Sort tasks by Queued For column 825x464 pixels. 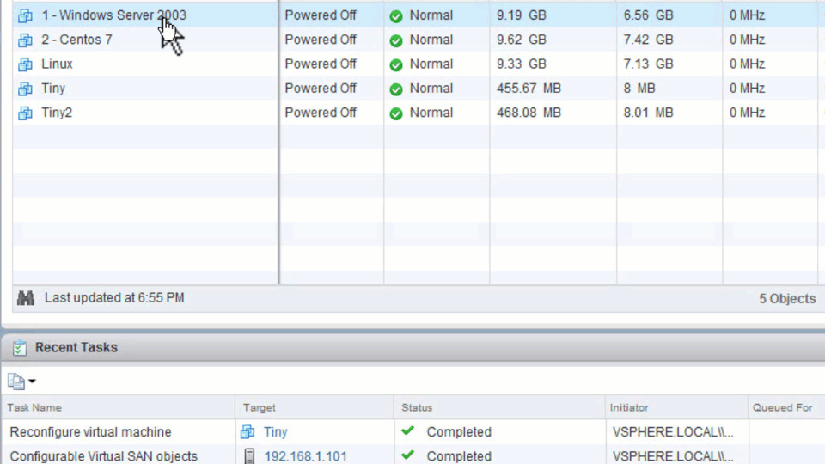pyautogui.click(x=782, y=407)
